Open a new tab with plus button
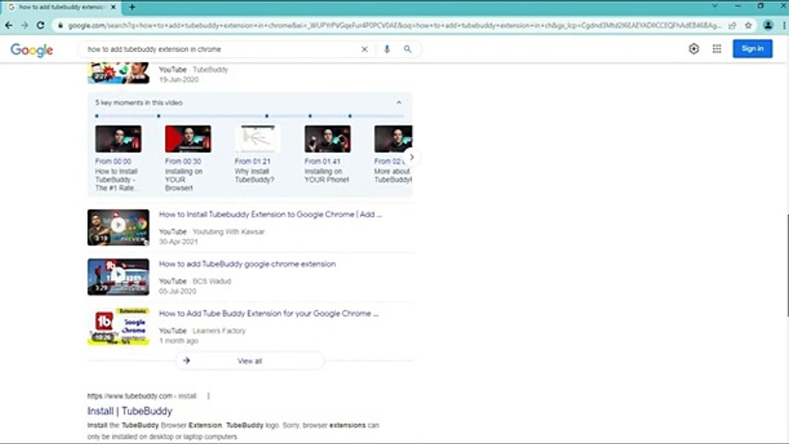The image size is (789, 444). click(132, 7)
